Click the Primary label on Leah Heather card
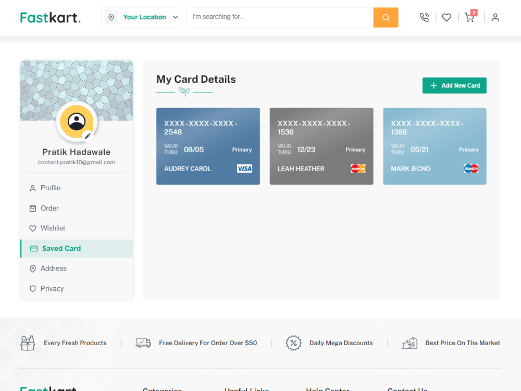Screen dimensions: 521x391 355,150
